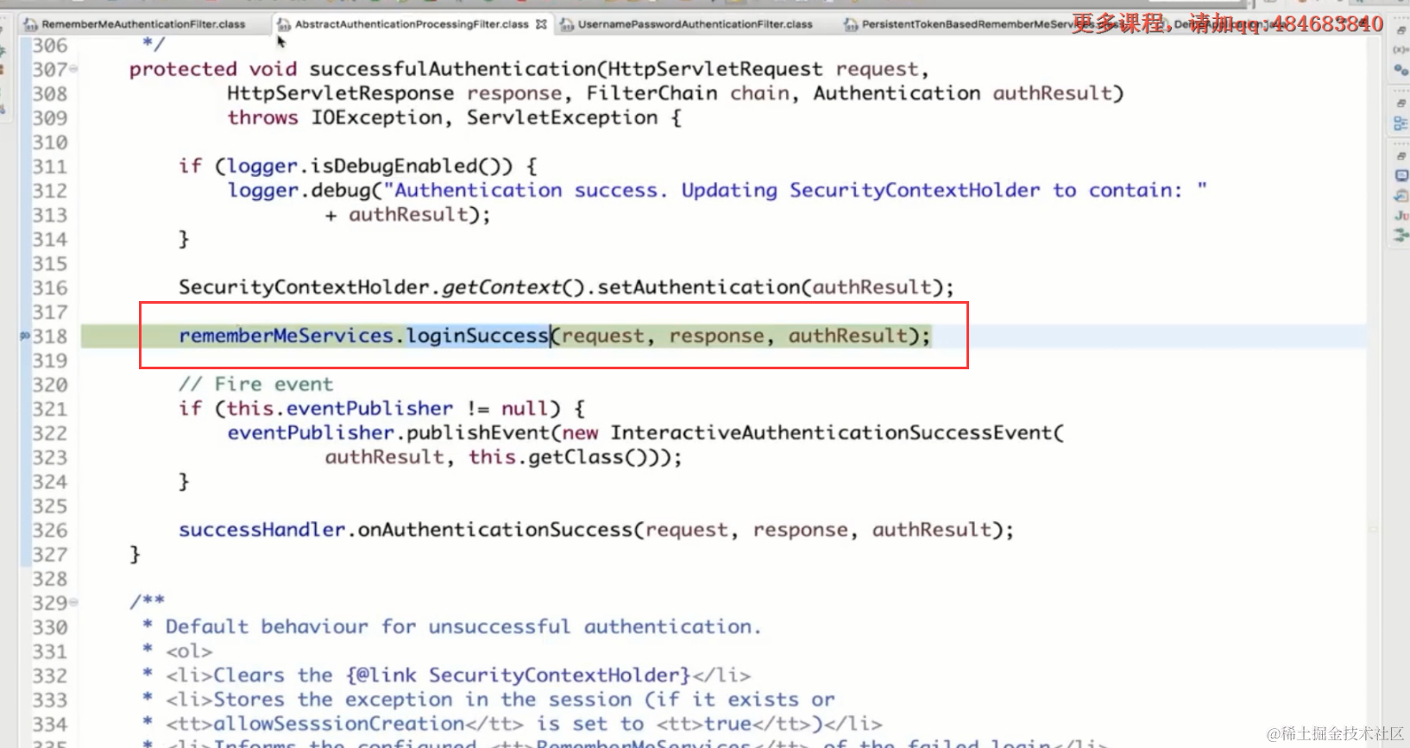Click the green arrows icon below JUnit
The width and height of the screenshot is (1410, 748).
click(1400, 235)
